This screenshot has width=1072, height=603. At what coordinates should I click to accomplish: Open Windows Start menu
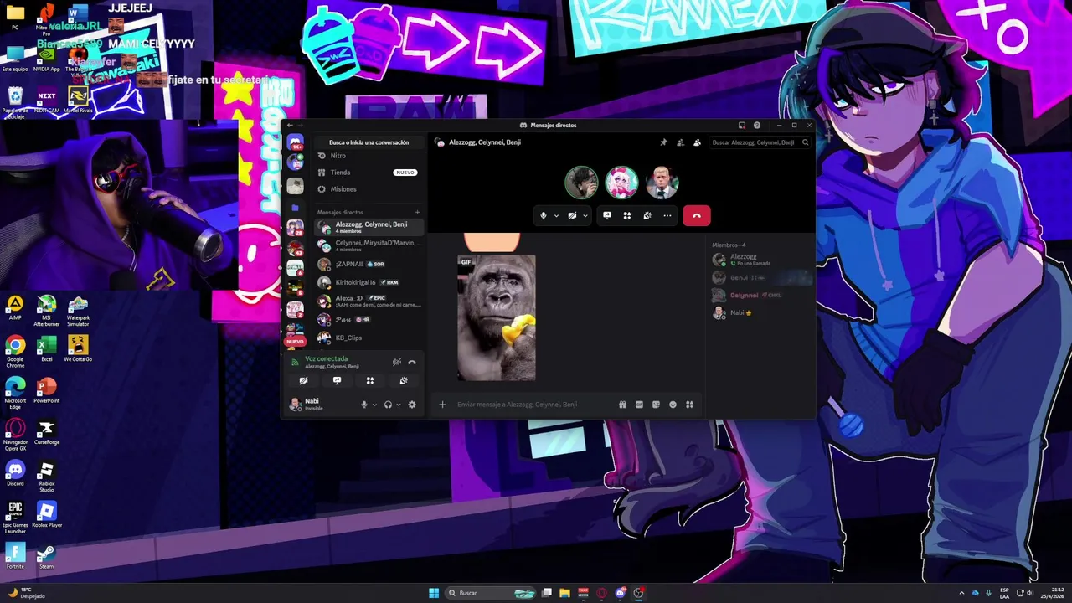click(x=434, y=593)
